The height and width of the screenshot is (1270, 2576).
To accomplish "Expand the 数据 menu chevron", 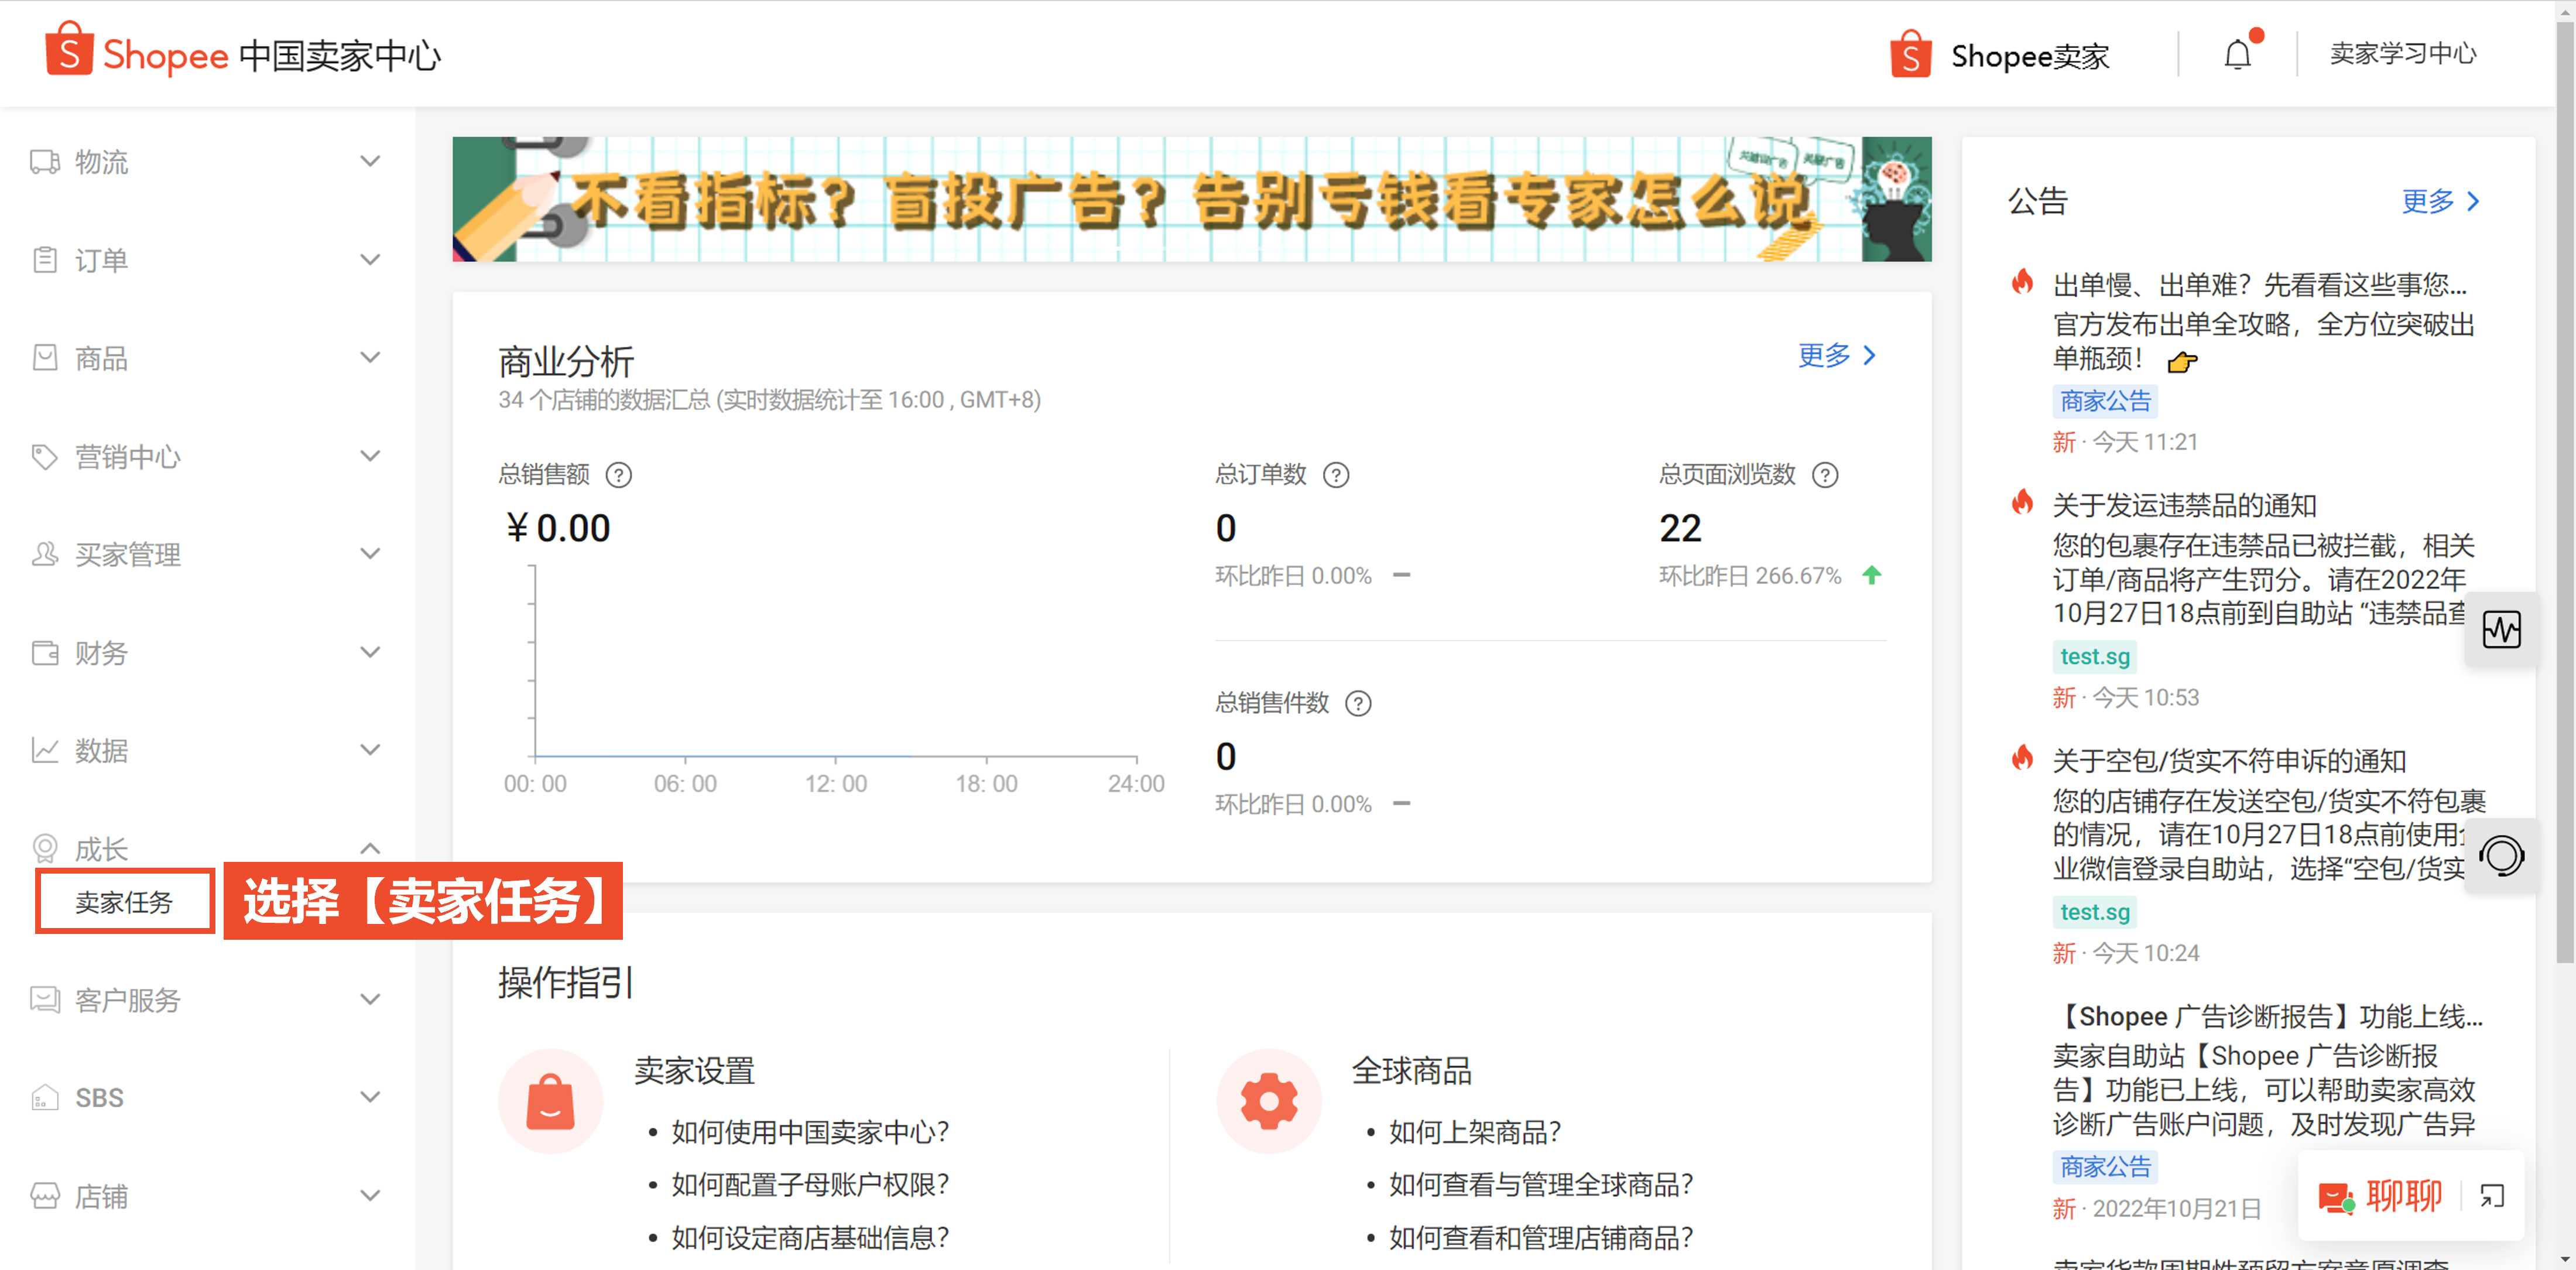I will (x=370, y=750).
